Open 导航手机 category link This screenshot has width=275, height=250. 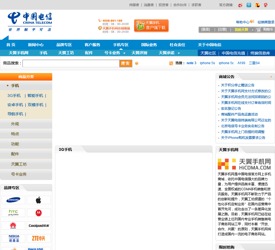tap(15, 114)
